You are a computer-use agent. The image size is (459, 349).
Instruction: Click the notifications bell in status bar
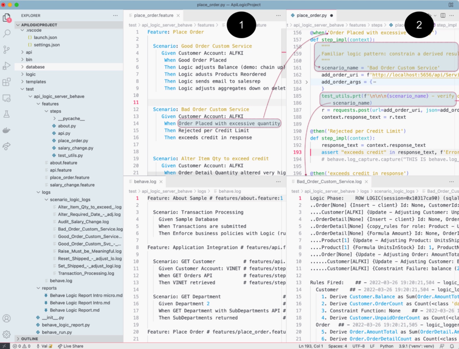452,346
